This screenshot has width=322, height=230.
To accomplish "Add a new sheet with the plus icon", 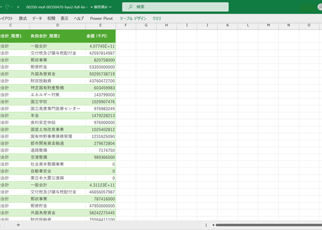I will [18, 225].
